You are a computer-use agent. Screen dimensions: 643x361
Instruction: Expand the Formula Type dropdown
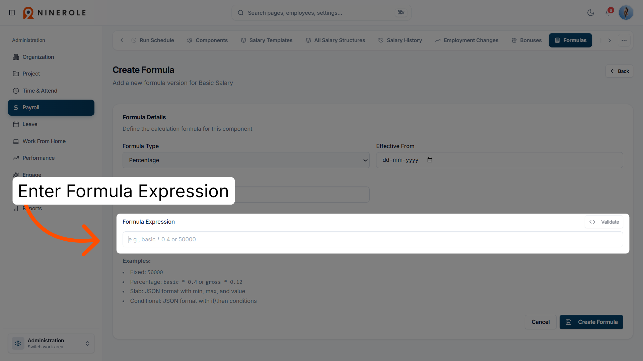246,160
